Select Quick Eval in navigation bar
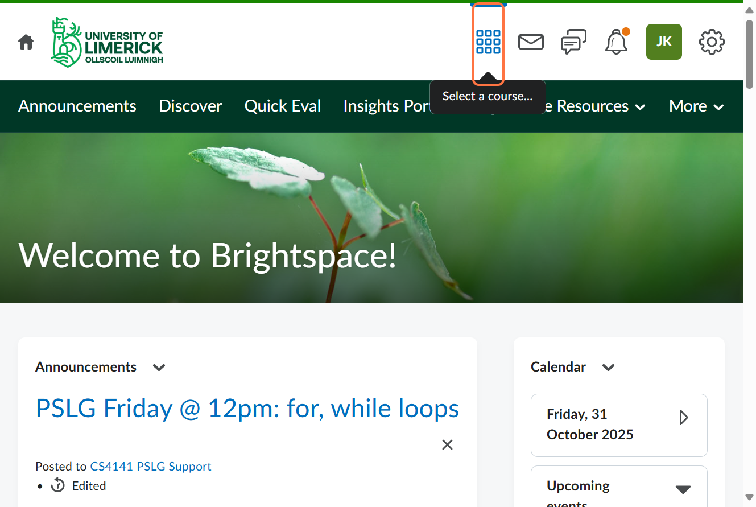This screenshot has height=507, width=756. (283, 106)
